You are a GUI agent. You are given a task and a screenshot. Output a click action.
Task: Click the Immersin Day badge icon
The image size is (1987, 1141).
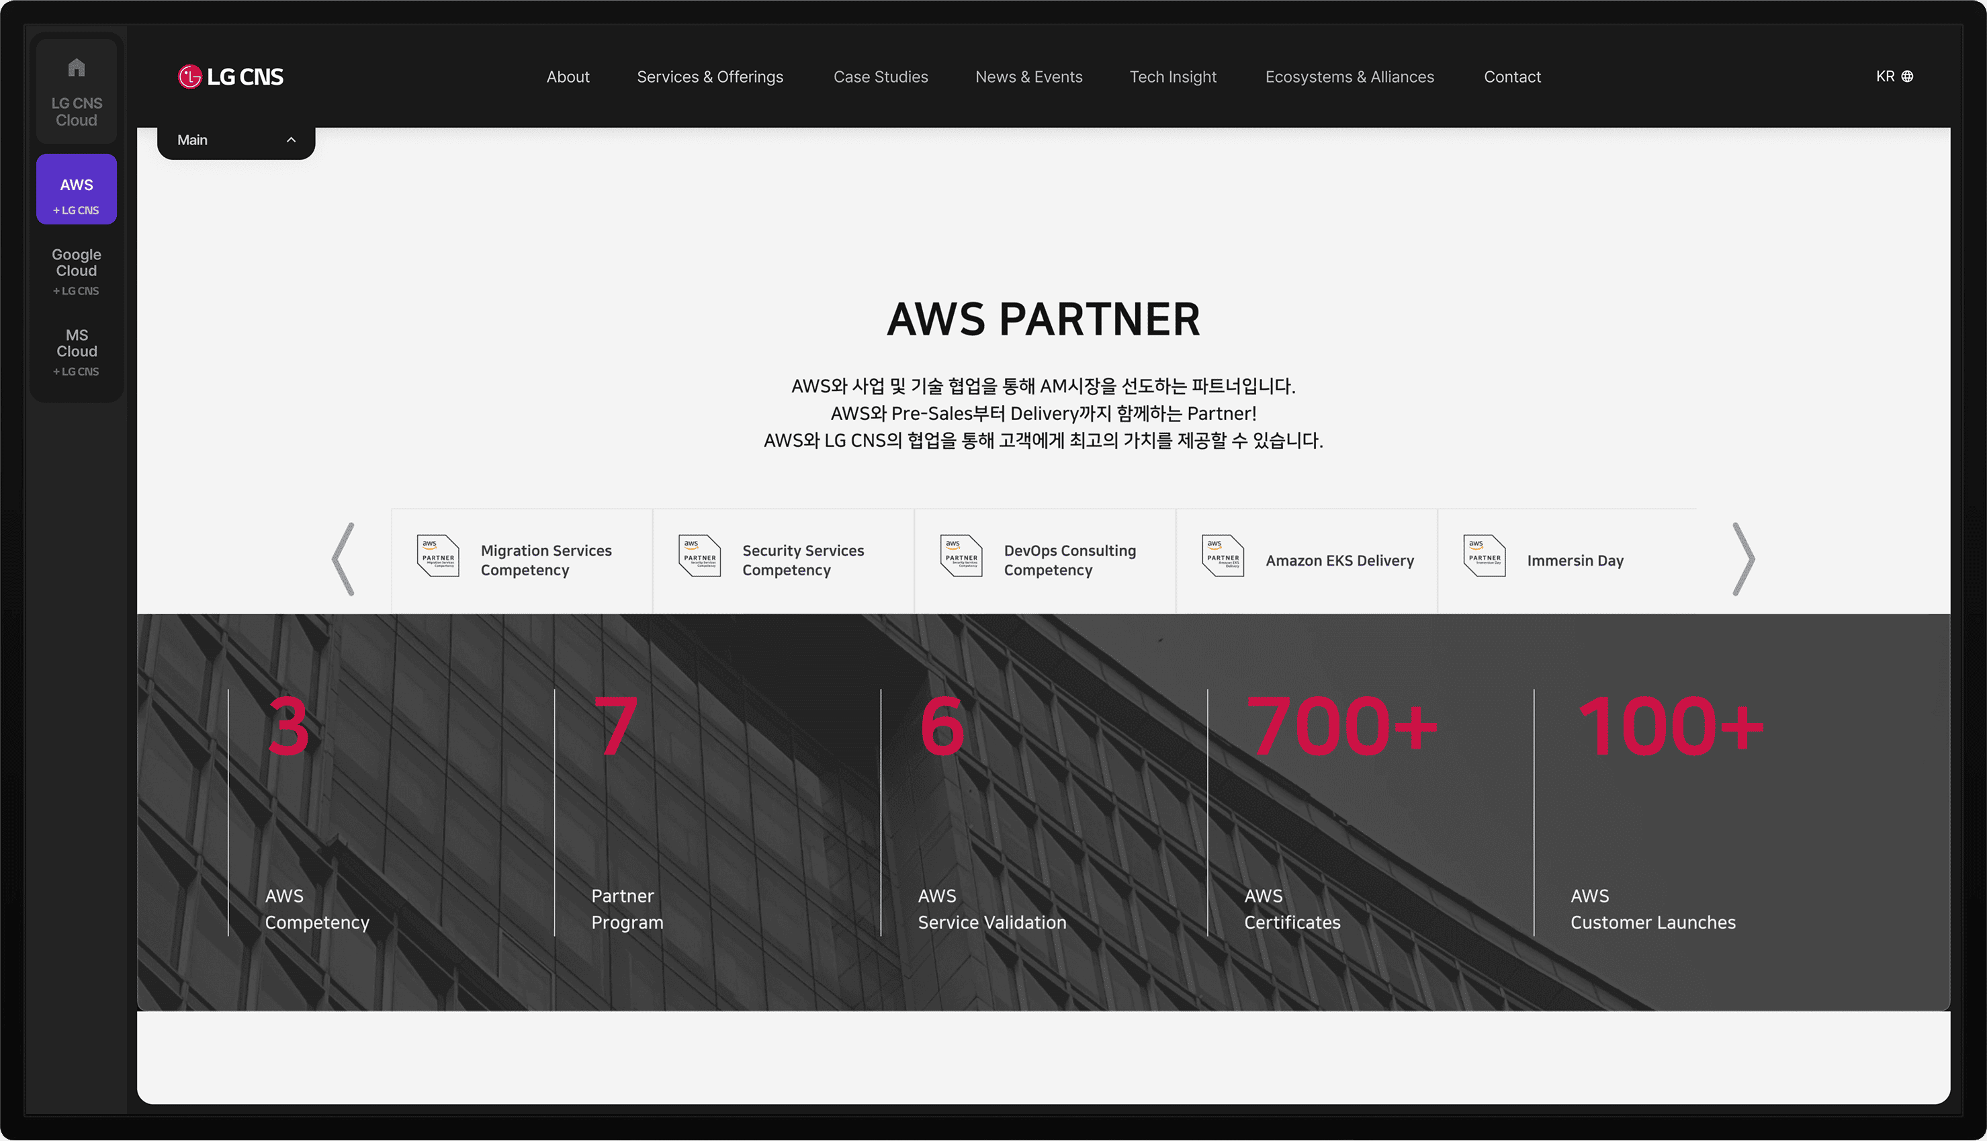[1484, 556]
